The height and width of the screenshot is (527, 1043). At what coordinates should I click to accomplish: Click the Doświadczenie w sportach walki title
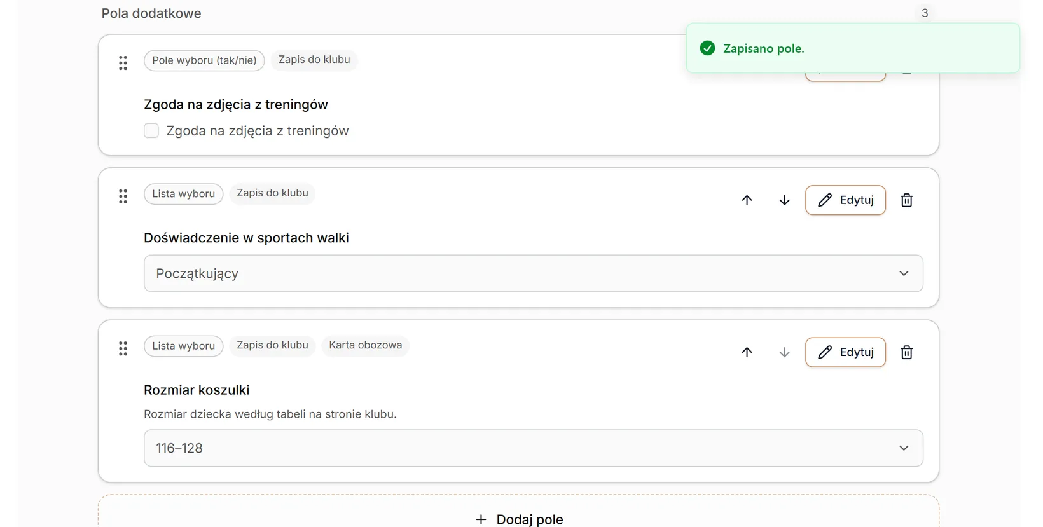(246, 238)
